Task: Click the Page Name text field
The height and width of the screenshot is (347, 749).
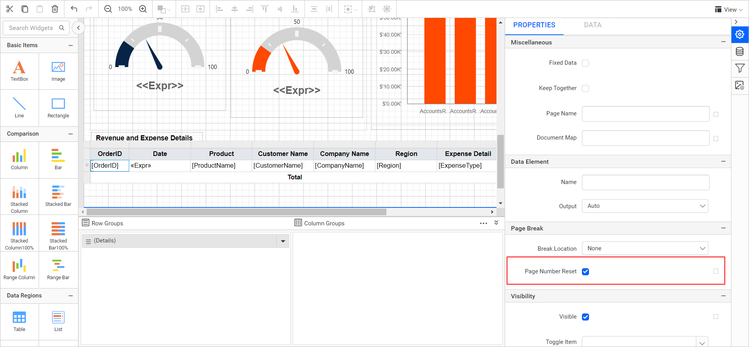Action: click(x=646, y=114)
